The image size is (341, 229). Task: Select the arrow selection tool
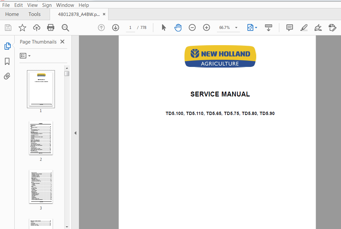coord(164,28)
